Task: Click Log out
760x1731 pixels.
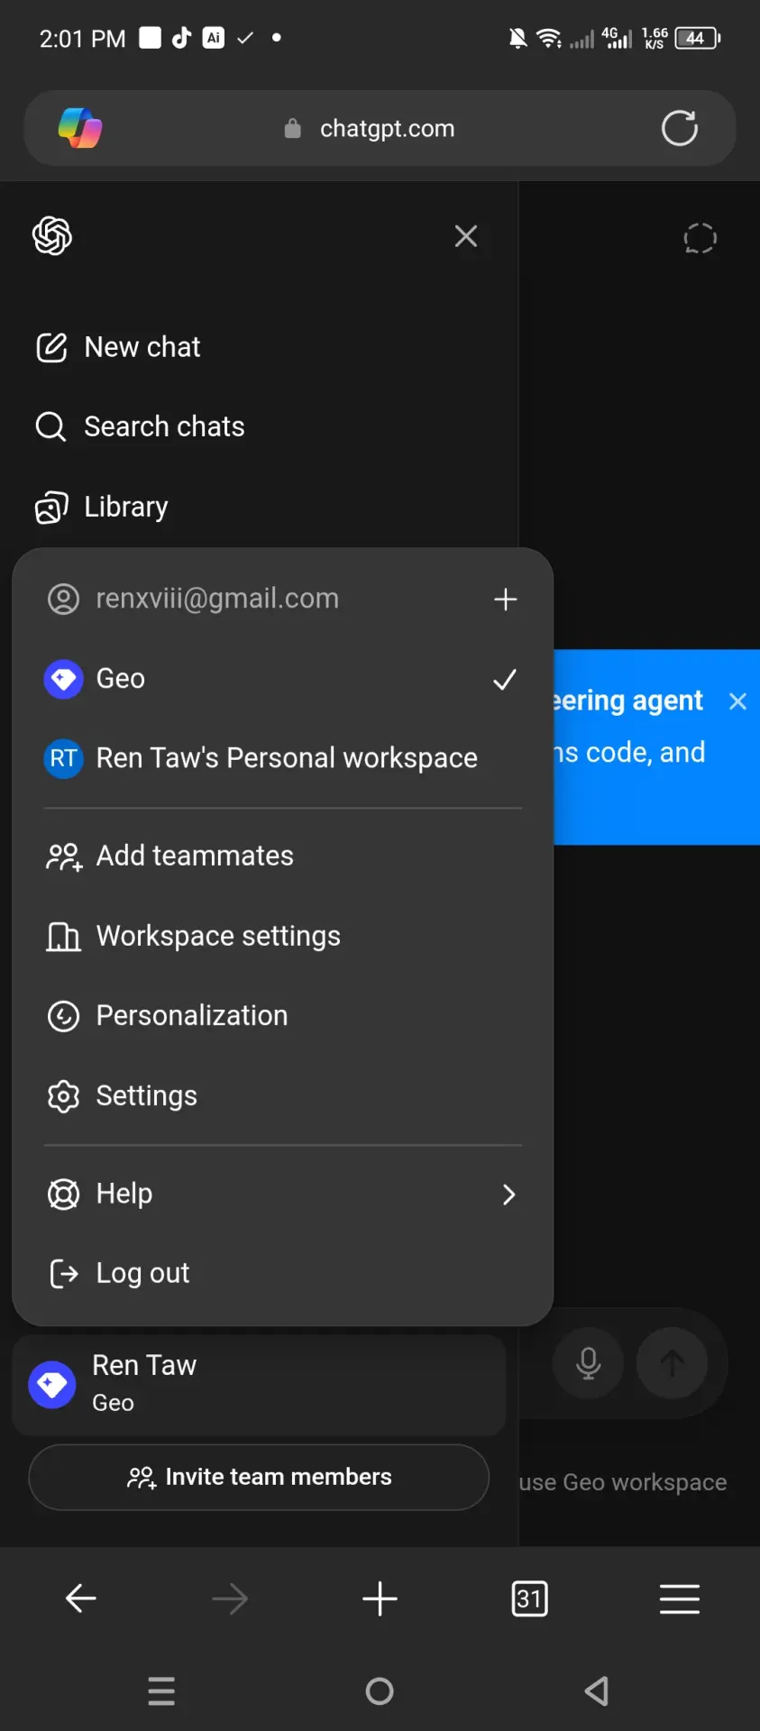Action: (282, 1273)
